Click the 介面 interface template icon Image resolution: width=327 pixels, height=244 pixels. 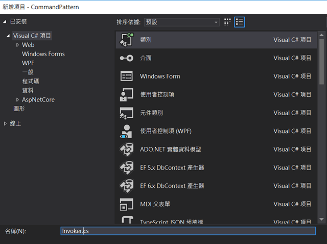126,58
